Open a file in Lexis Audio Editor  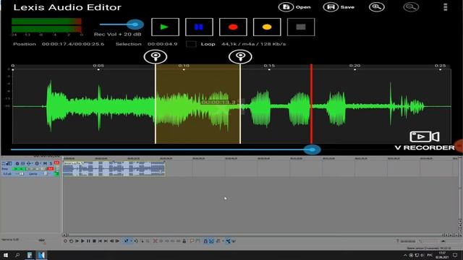(x=294, y=7)
